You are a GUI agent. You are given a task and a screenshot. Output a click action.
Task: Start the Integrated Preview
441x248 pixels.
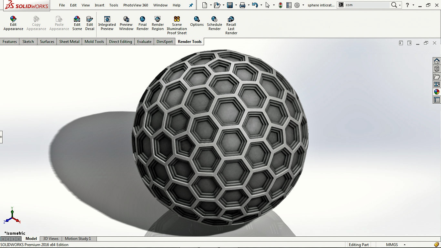(107, 23)
